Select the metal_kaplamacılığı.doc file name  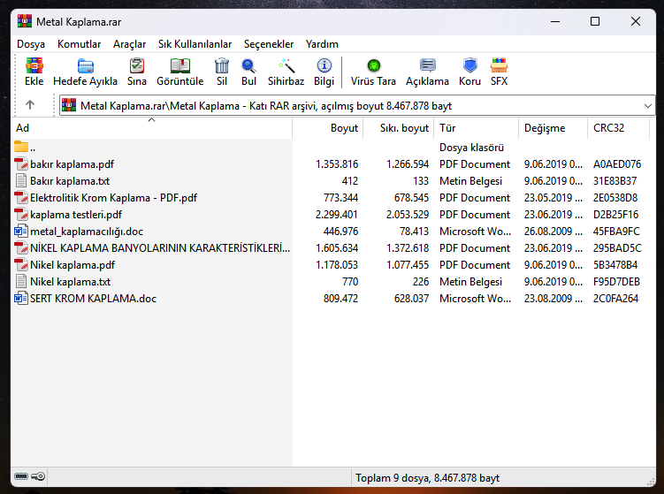87,232
